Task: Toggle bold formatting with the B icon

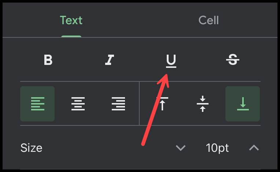Action: click(x=48, y=60)
